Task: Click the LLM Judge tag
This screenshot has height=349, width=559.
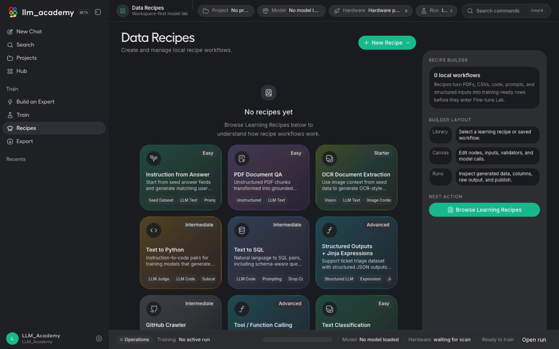Action: tap(159, 279)
